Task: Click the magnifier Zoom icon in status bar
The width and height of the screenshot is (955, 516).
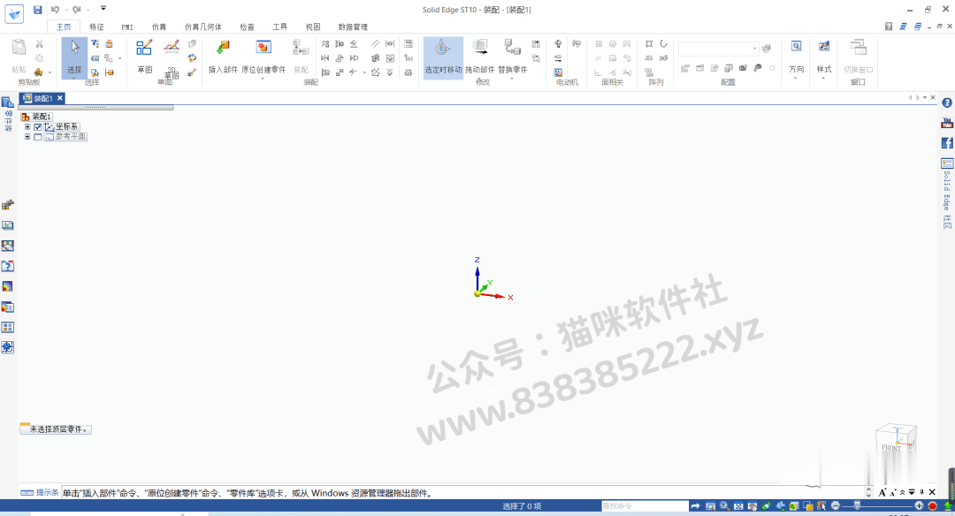Action: (x=724, y=506)
